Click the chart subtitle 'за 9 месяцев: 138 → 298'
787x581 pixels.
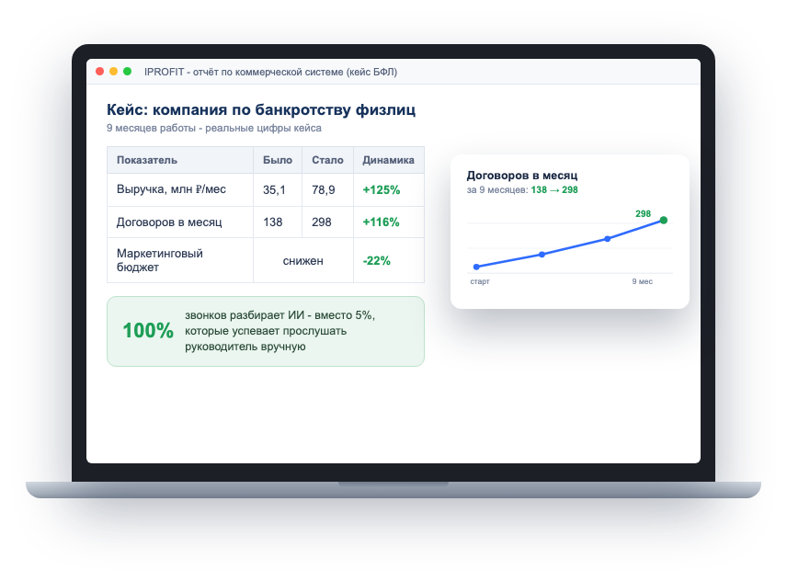point(522,190)
